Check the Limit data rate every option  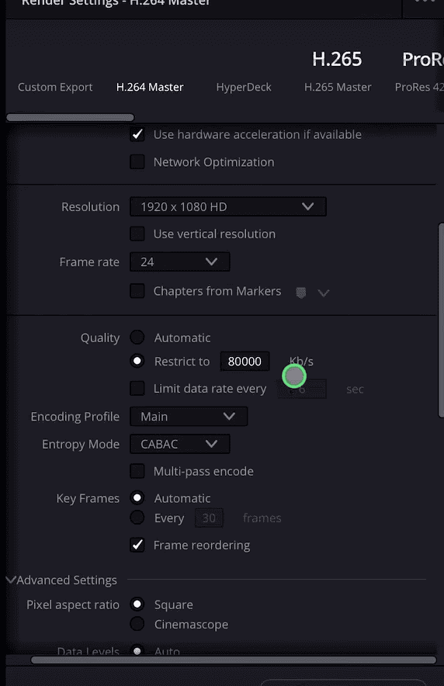(137, 389)
